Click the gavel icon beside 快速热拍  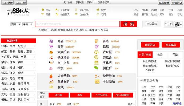pyautogui.click(x=97, y=76)
